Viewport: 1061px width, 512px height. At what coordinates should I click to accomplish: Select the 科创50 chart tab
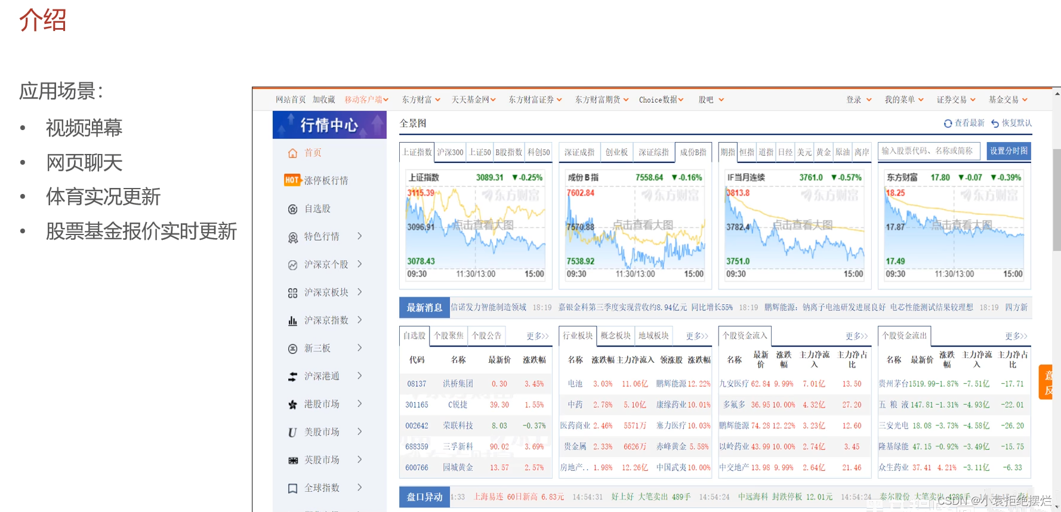pos(538,152)
